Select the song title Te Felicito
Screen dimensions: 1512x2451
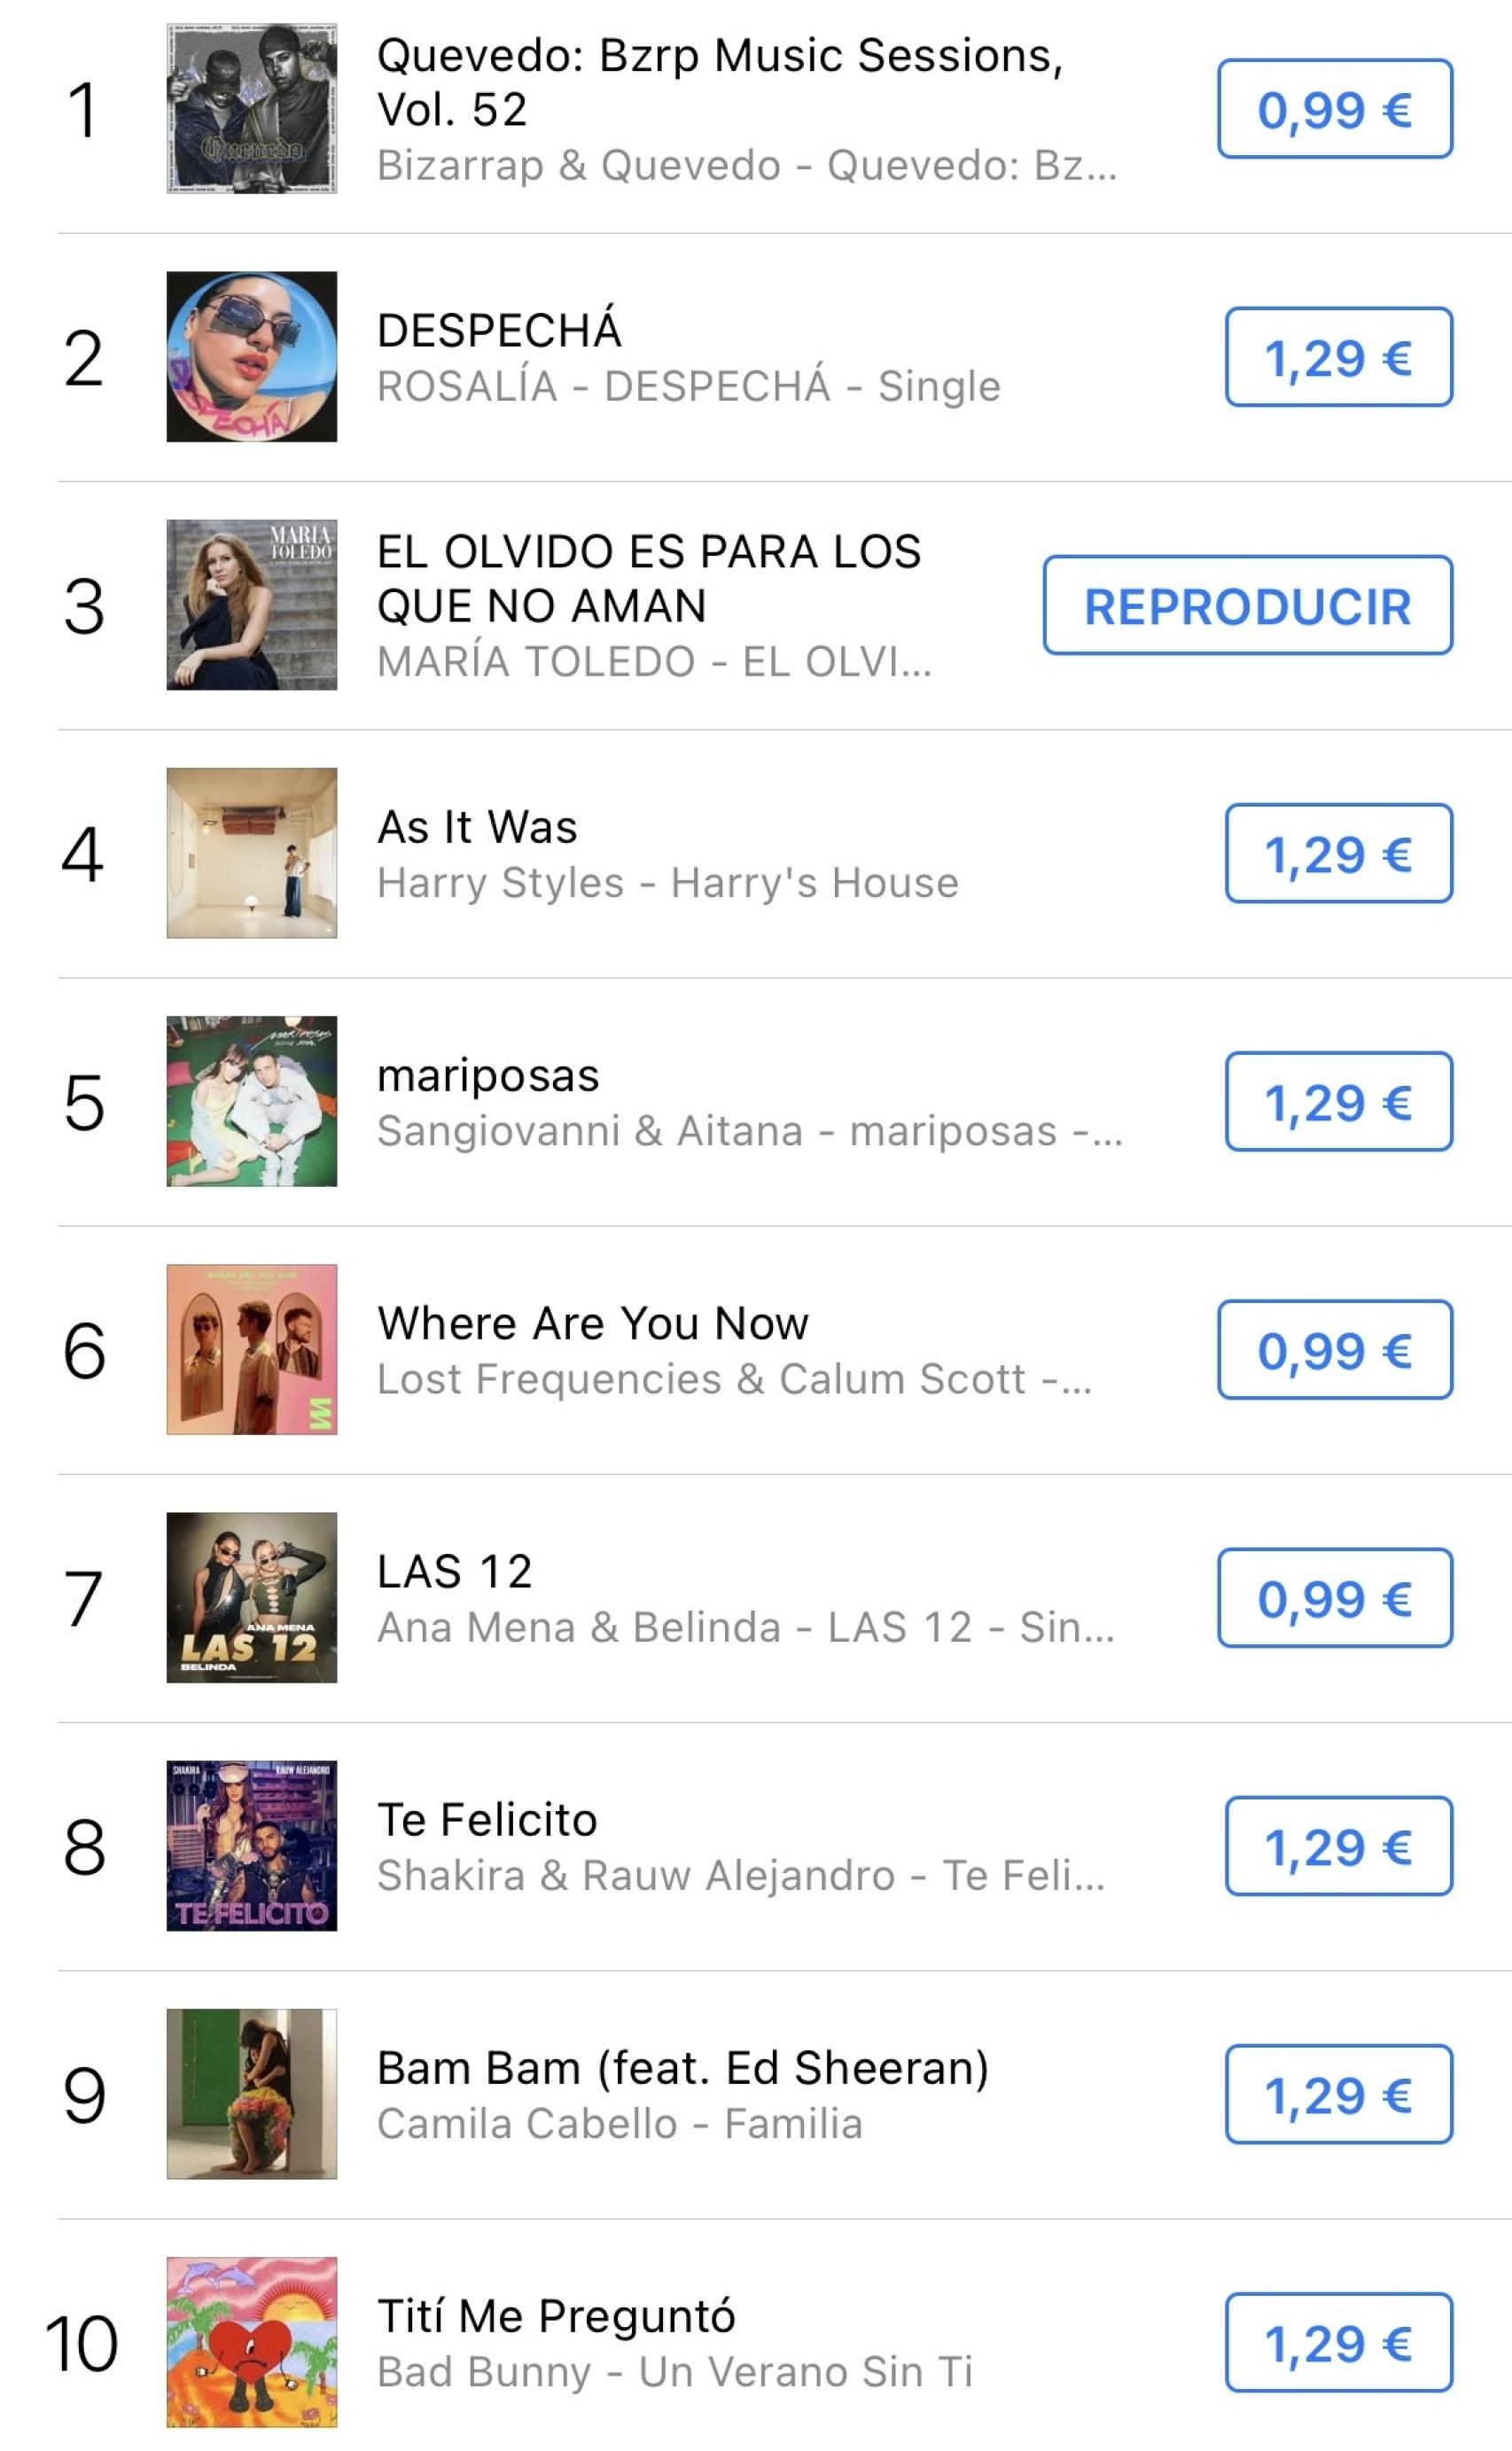pos(486,1819)
